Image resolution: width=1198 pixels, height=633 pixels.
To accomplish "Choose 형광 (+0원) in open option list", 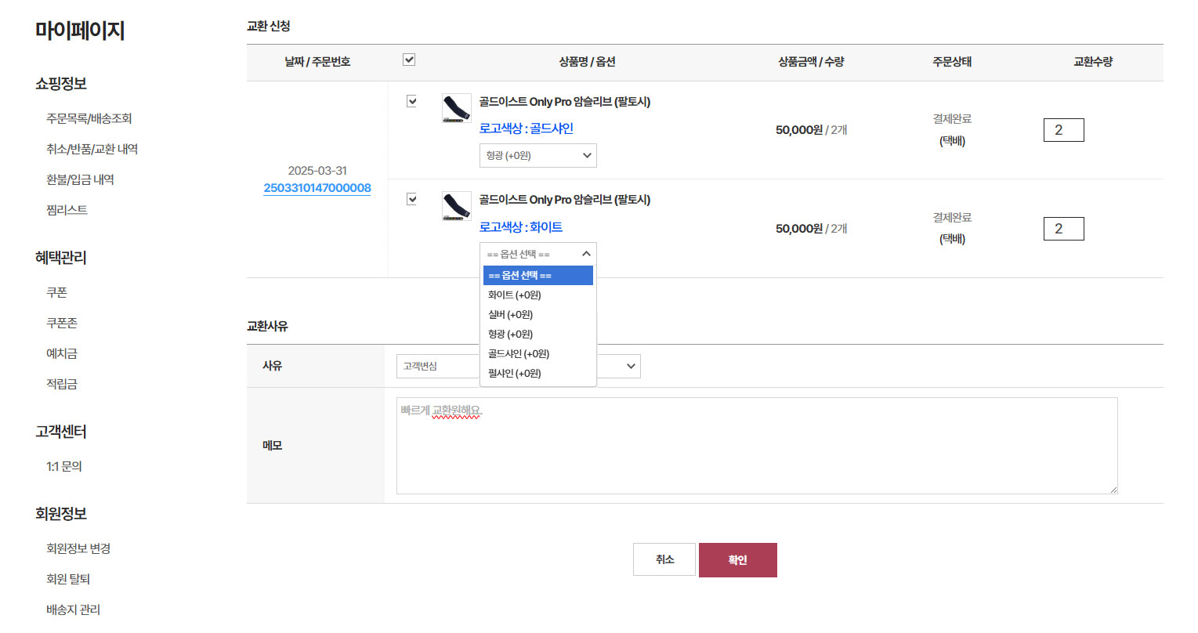I will point(538,335).
